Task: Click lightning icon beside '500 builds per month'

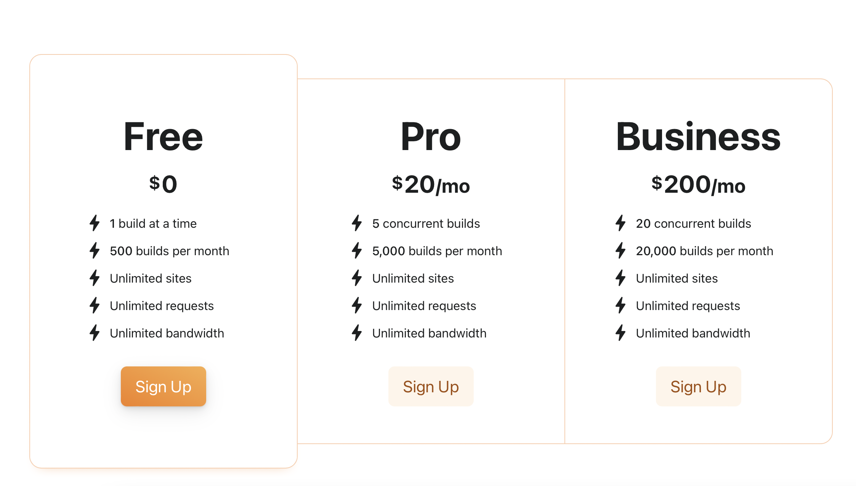Action: pos(95,251)
